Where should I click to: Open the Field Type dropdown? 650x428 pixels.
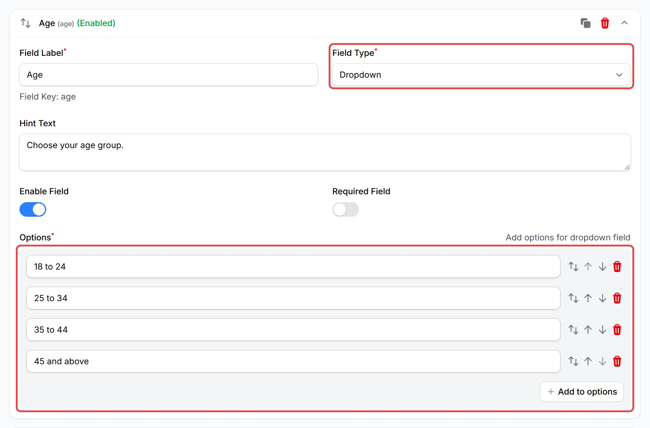point(481,75)
